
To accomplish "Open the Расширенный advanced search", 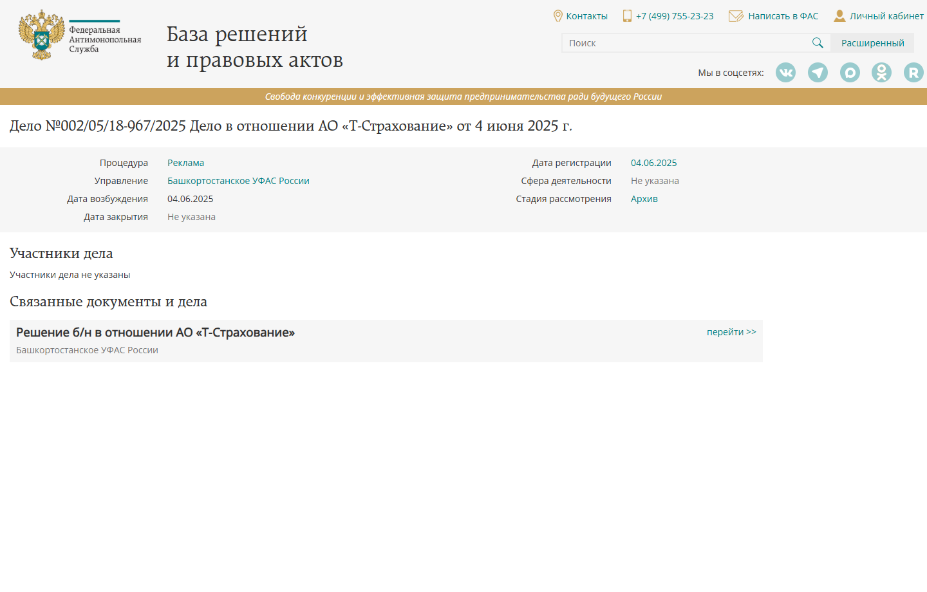I will click(872, 43).
